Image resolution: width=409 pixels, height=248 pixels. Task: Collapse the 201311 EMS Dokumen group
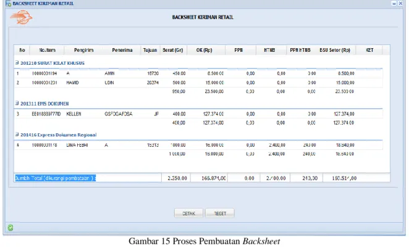point(17,104)
